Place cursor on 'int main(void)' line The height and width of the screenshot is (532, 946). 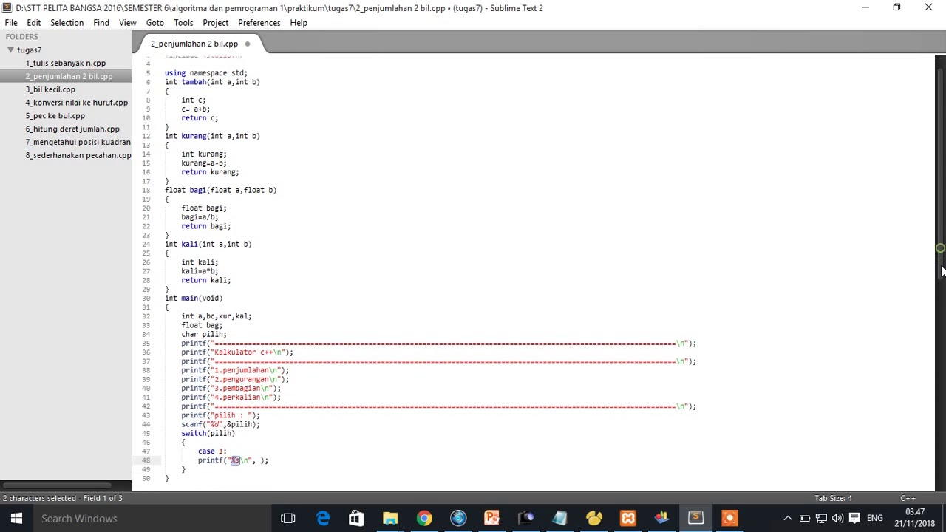point(194,299)
